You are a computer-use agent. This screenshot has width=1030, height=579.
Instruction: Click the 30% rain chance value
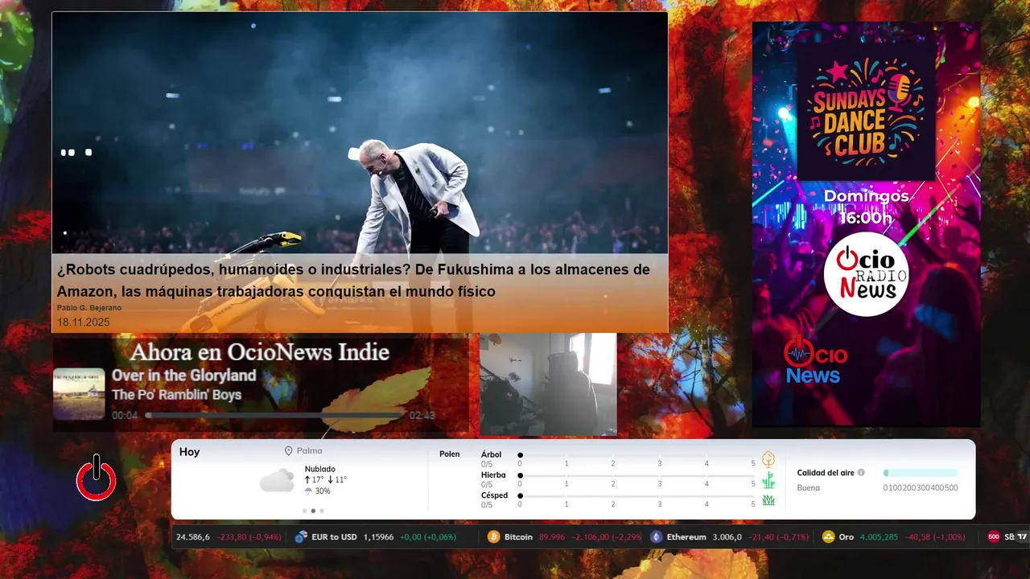click(323, 491)
